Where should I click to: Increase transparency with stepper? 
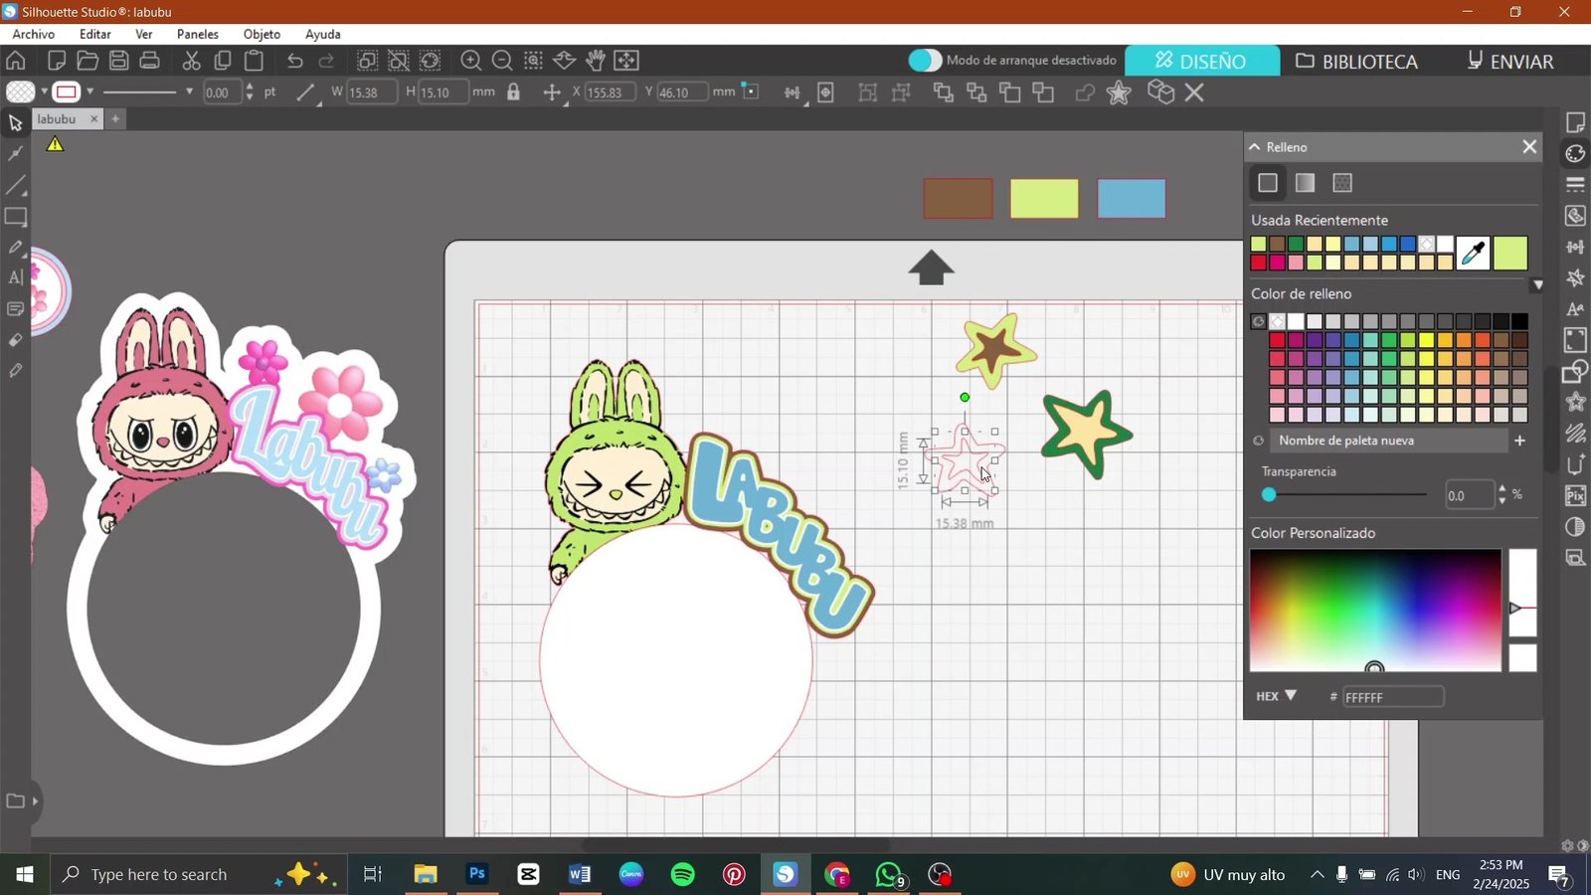[x=1502, y=488]
